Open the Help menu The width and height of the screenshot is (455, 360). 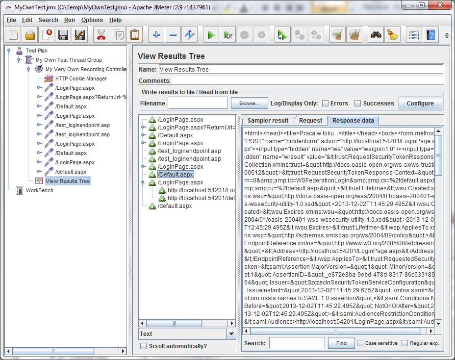pyautogui.click(x=115, y=20)
